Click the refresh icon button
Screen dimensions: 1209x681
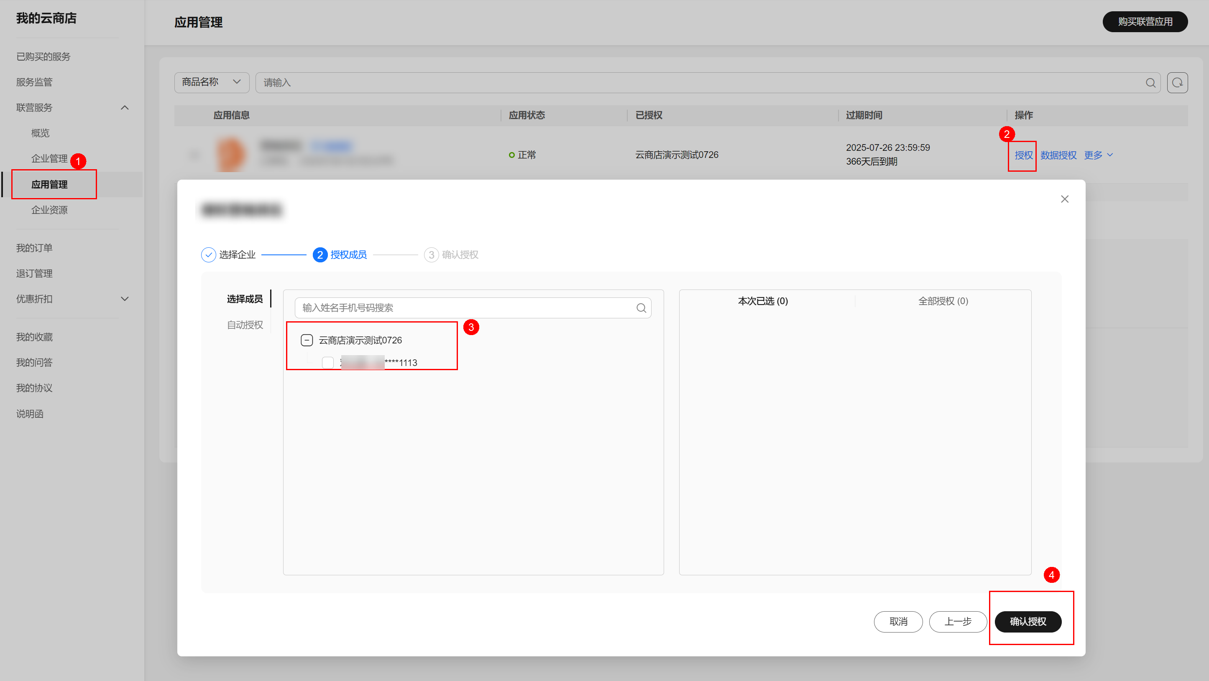click(1177, 83)
